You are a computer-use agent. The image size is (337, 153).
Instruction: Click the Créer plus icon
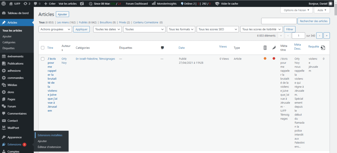pos(46,4)
